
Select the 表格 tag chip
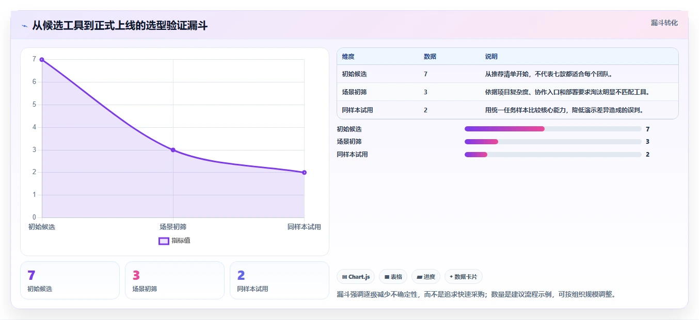(x=393, y=277)
